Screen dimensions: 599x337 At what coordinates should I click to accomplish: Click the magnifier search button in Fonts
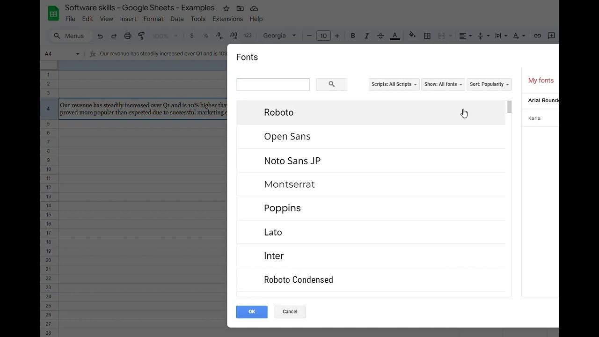pos(331,84)
